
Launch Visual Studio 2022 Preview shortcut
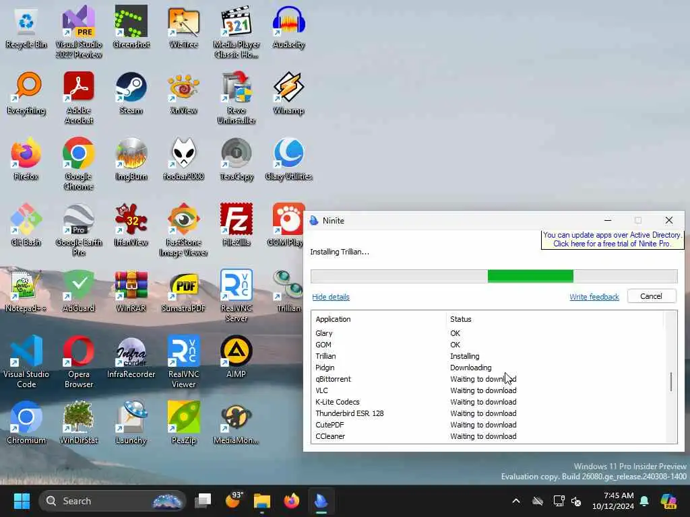pos(78,32)
